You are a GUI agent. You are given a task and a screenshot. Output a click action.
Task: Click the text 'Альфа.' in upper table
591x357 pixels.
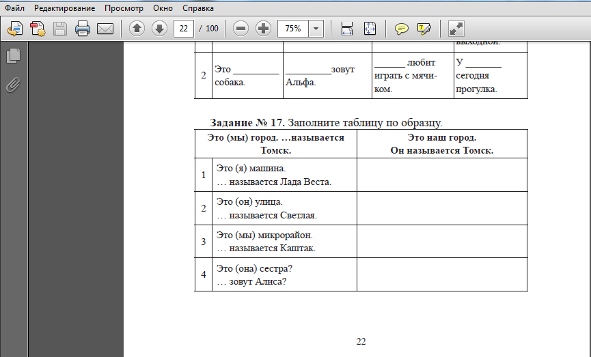pos(301,83)
